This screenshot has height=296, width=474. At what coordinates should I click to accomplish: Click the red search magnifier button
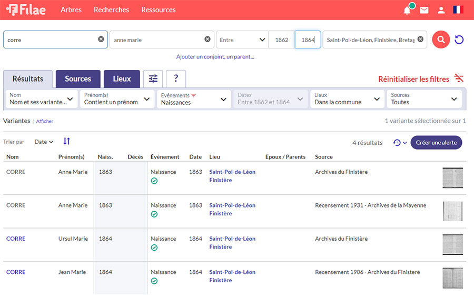[x=441, y=40]
